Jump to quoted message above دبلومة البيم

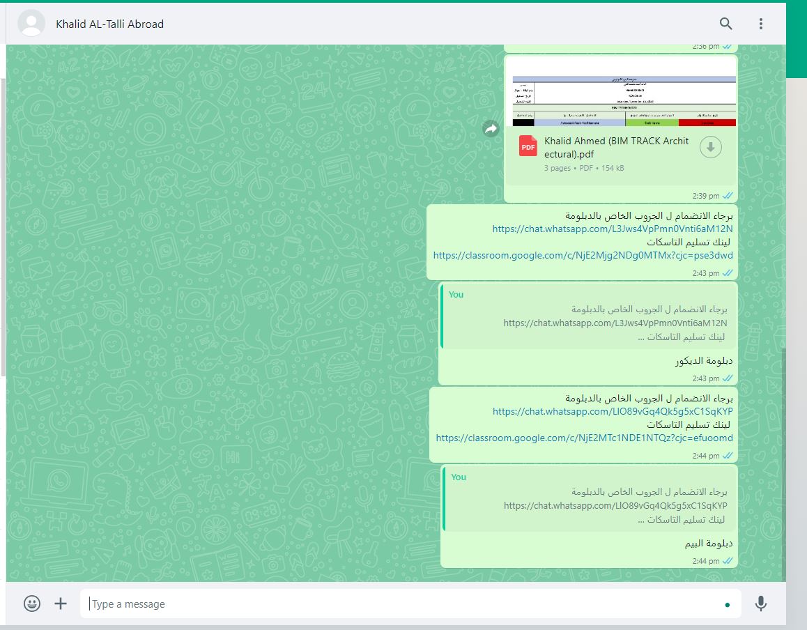[x=590, y=499]
